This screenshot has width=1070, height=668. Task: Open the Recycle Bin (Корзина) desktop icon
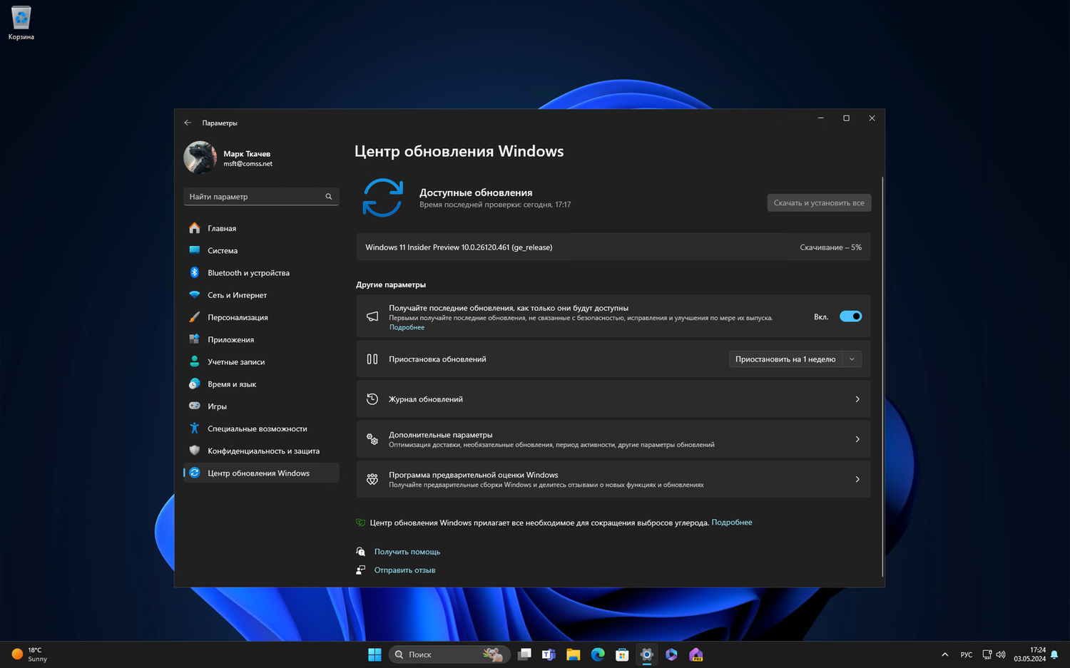[21, 23]
